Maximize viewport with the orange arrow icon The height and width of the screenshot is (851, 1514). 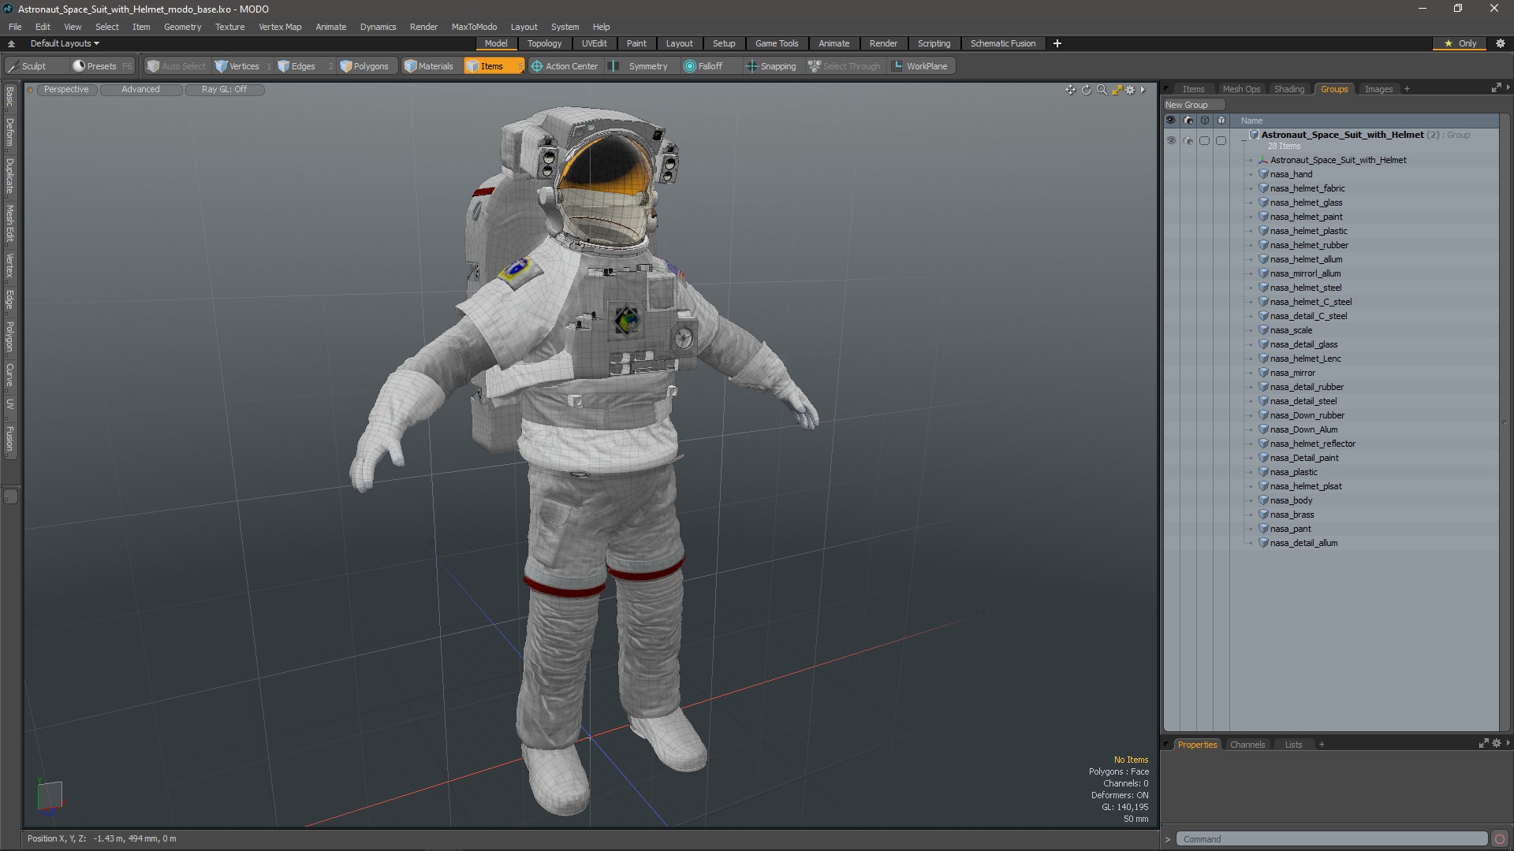tap(1117, 90)
